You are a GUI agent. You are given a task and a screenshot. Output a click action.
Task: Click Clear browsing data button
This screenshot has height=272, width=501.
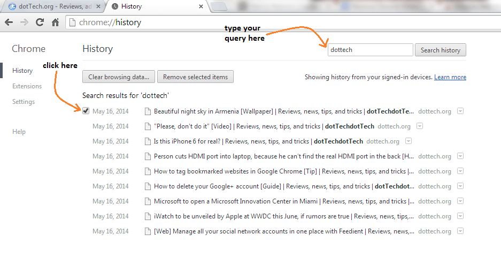point(119,77)
